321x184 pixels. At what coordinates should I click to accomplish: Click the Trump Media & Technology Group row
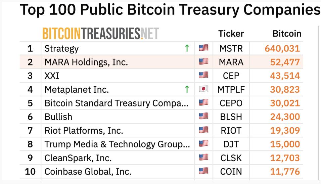click(x=117, y=144)
